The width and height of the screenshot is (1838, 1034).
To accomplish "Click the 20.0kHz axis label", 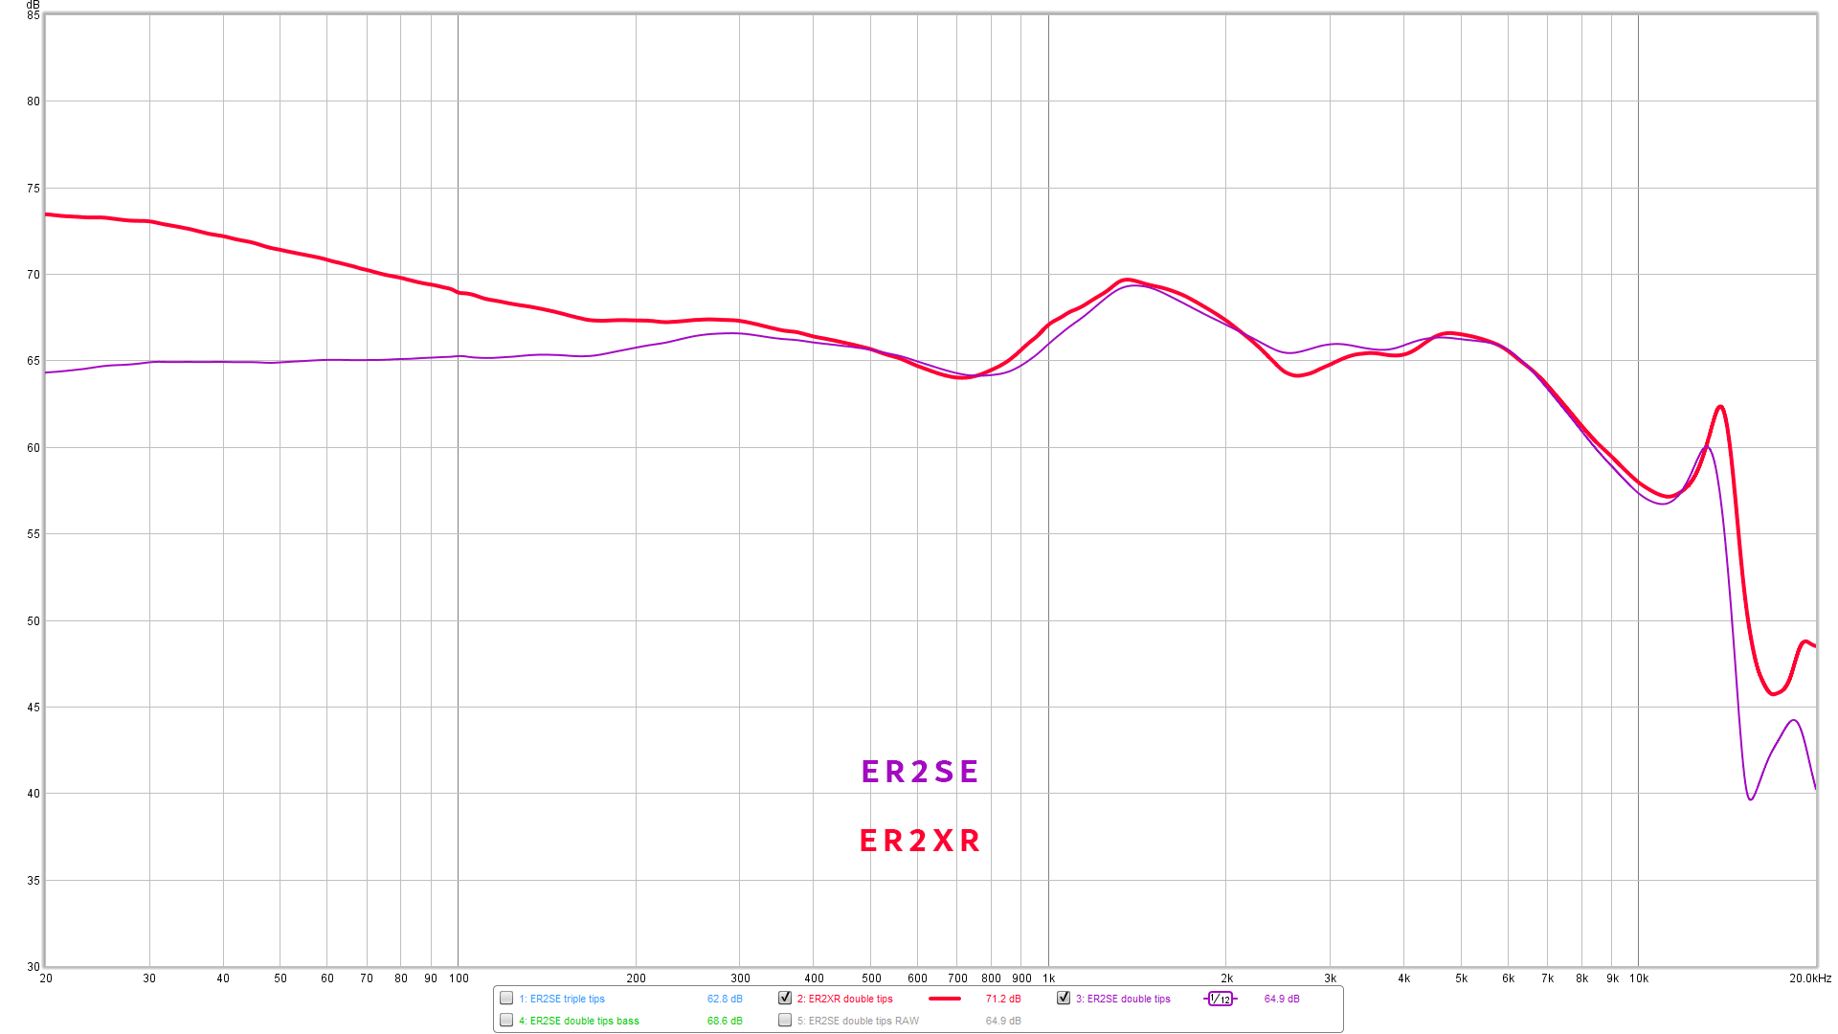I will tap(1808, 978).
